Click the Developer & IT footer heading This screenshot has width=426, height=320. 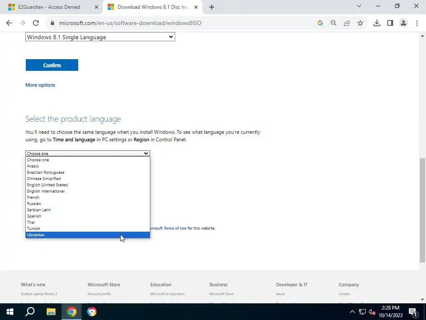[292, 285]
